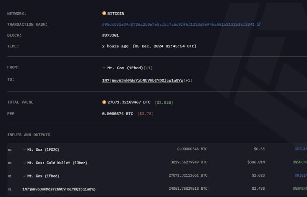Viewport: 307px width, 197px height.
Task: Click the UNSPENT status for Cold Wallet output
Action: [300, 163]
